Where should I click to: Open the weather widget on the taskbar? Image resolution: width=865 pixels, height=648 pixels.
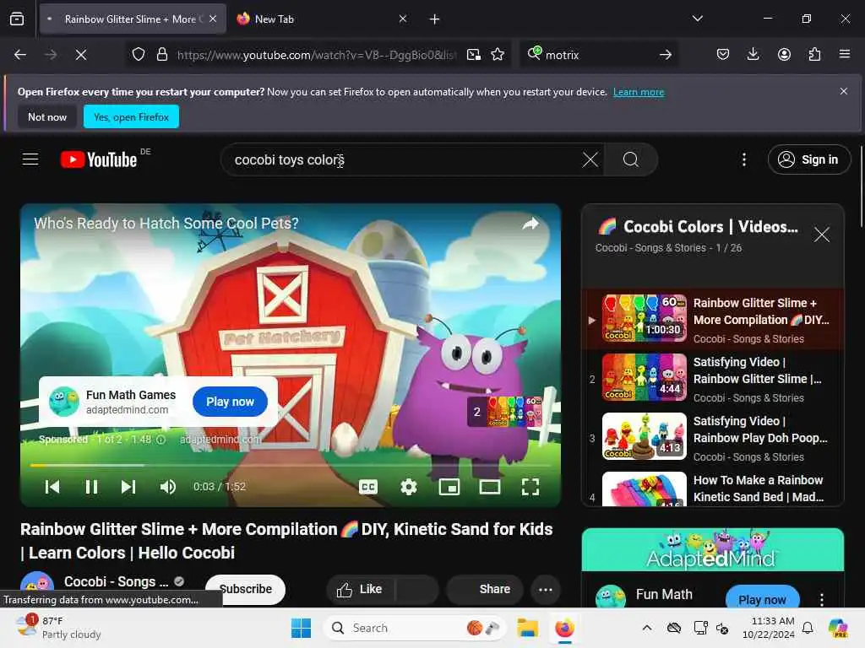[58, 628]
